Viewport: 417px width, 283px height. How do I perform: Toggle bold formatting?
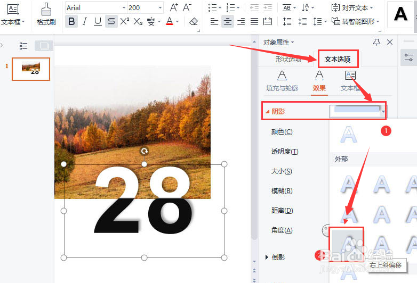click(71, 21)
